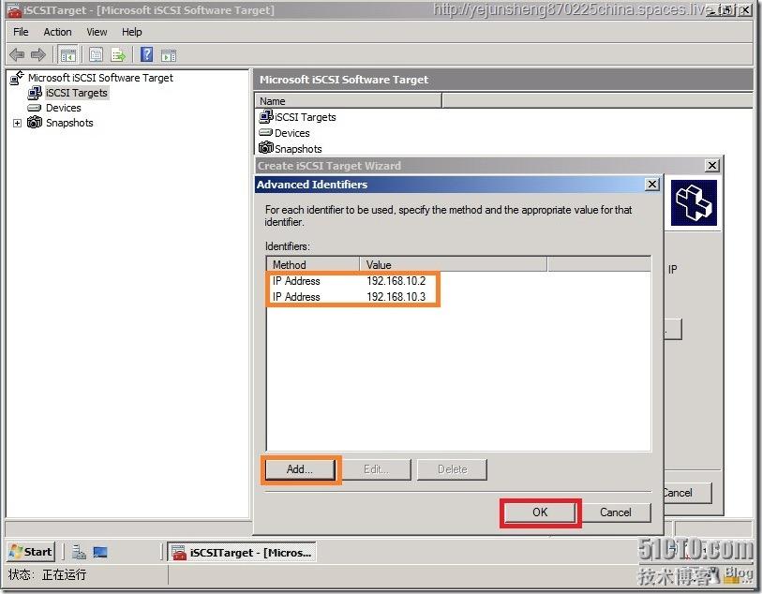Open the Help question-mark toolbar icon
The image size is (762, 594).
pos(146,54)
